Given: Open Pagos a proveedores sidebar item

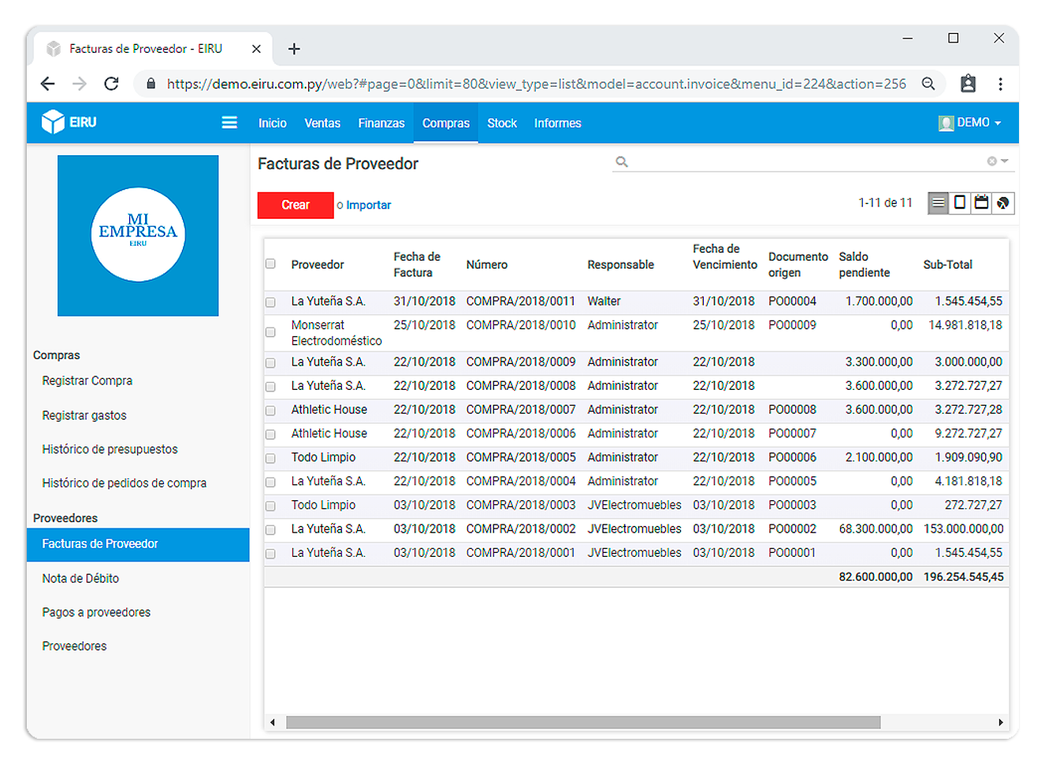Looking at the screenshot, I should pyautogui.click(x=96, y=612).
